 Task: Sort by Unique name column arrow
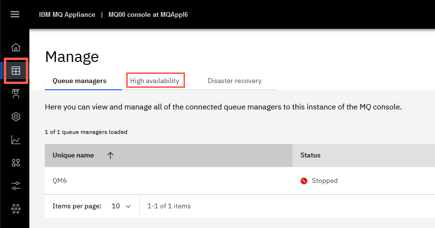(x=110, y=156)
